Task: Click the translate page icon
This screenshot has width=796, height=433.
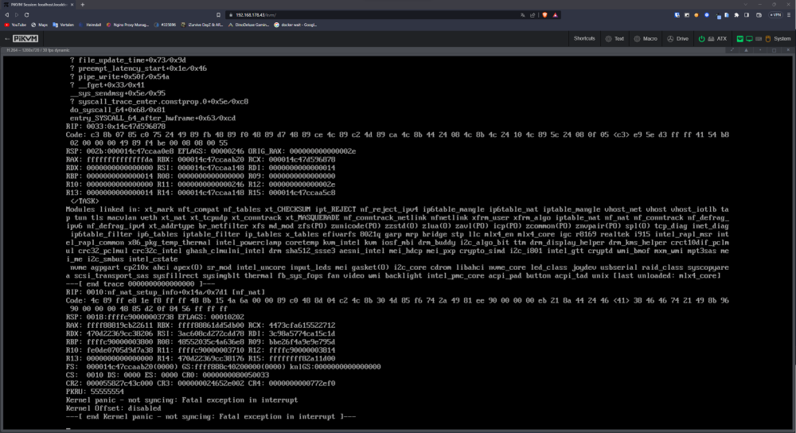Action: (522, 15)
